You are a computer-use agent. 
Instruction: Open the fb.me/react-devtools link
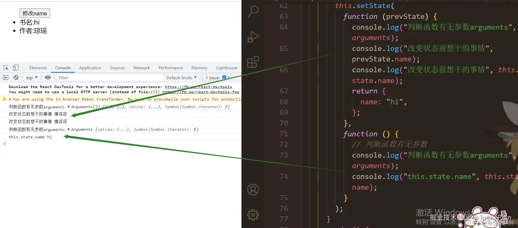coord(198,87)
